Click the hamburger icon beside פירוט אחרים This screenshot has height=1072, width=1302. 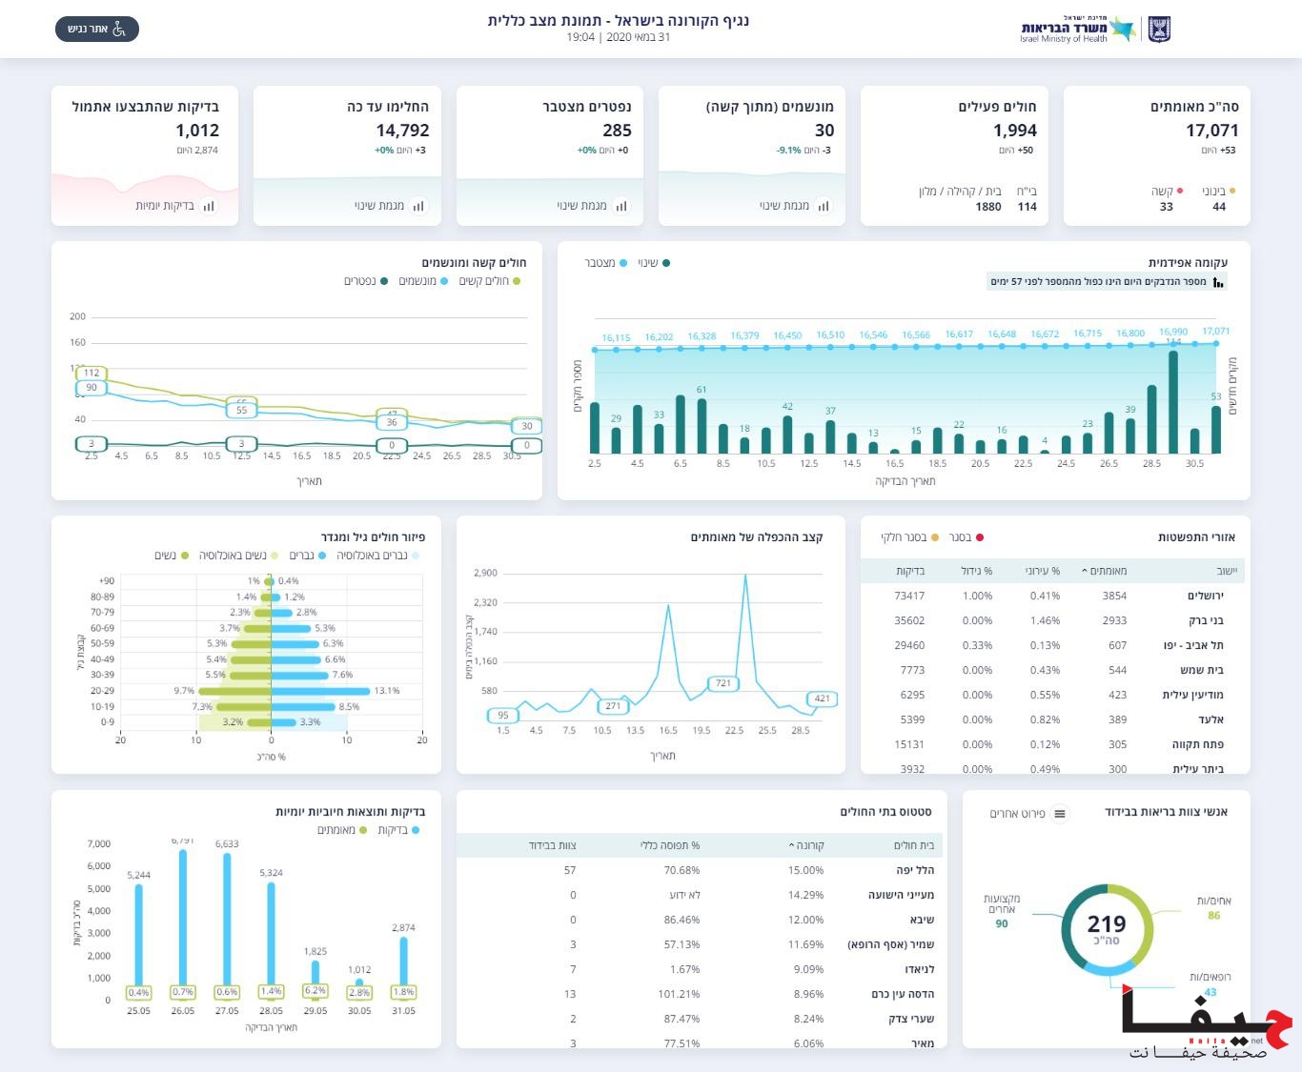coord(1060,814)
